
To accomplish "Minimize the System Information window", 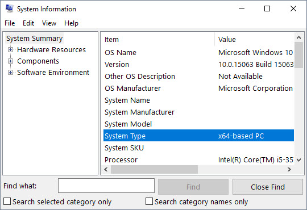I will click(x=242, y=9).
